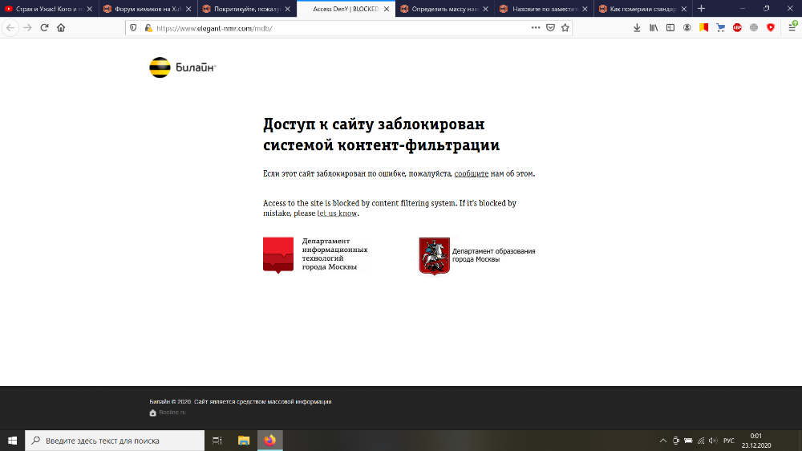The height and width of the screenshot is (451, 802).
Task: Open the Downloads panel
Action: (x=637, y=27)
